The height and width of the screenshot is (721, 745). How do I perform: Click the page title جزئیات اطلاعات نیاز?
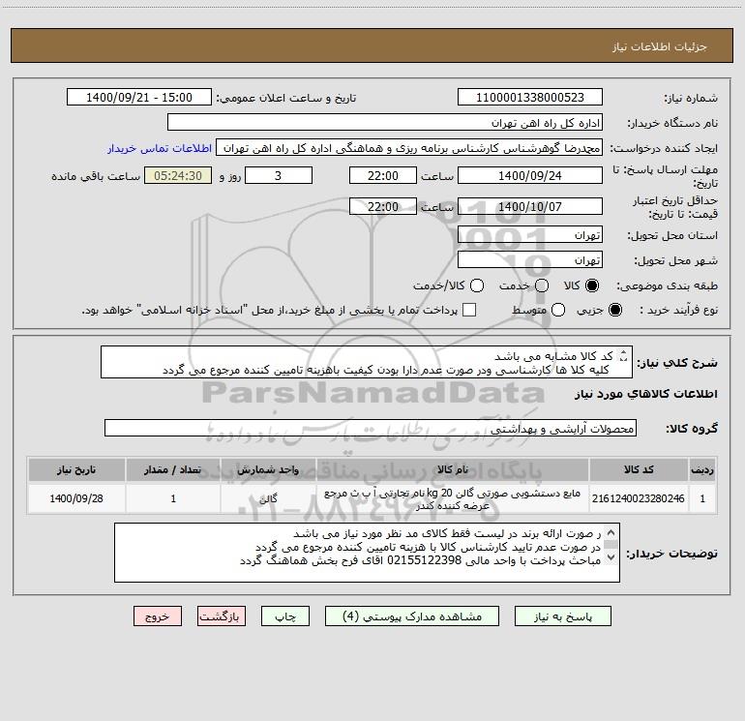click(660, 46)
